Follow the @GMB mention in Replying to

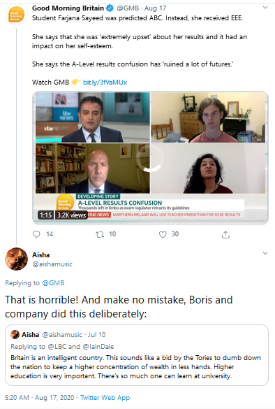point(53,283)
